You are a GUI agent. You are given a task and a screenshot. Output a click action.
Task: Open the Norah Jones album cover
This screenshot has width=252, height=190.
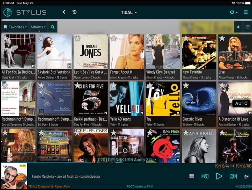(91, 52)
